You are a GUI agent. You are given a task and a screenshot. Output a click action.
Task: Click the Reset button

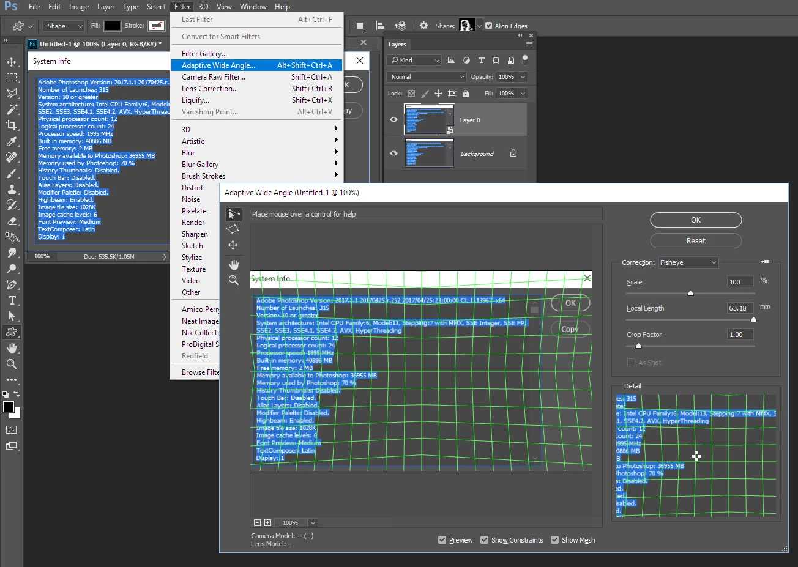click(696, 241)
